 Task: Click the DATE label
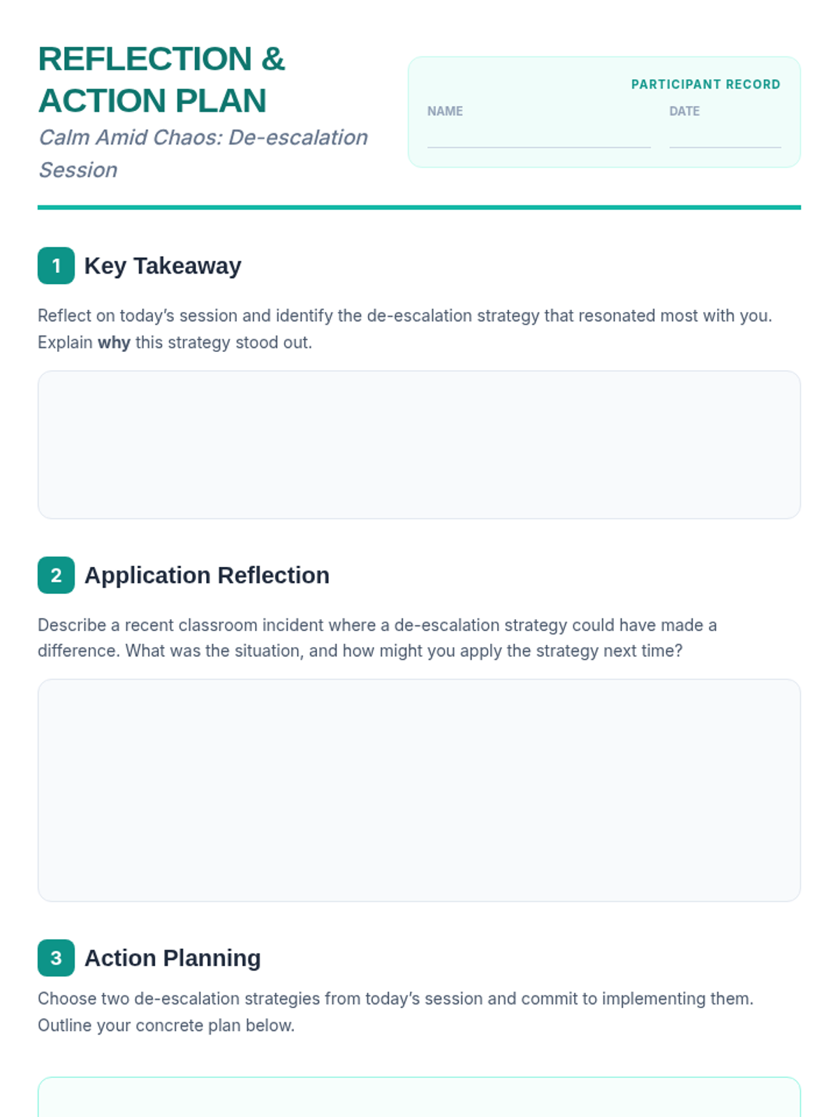click(x=684, y=111)
